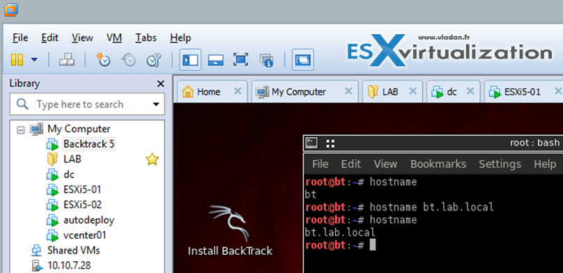Open Help menu in the bash terminal
The width and height of the screenshot is (563, 273).
coord(545,164)
